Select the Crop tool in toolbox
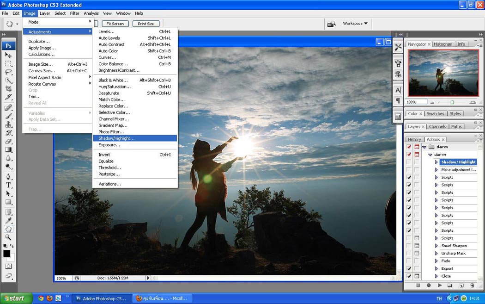 click(x=8, y=88)
